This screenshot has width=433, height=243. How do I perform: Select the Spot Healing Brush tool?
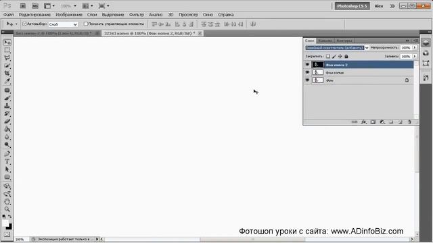[x=7, y=90]
